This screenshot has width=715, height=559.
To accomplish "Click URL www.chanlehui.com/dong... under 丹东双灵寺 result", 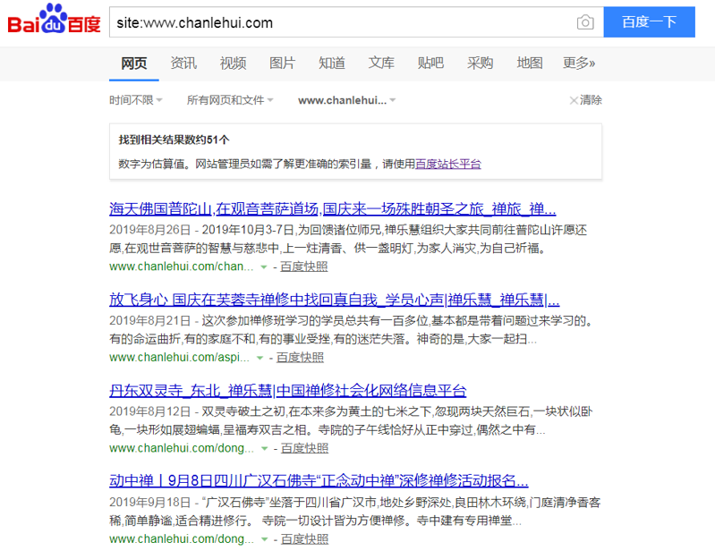I will point(182,448).
